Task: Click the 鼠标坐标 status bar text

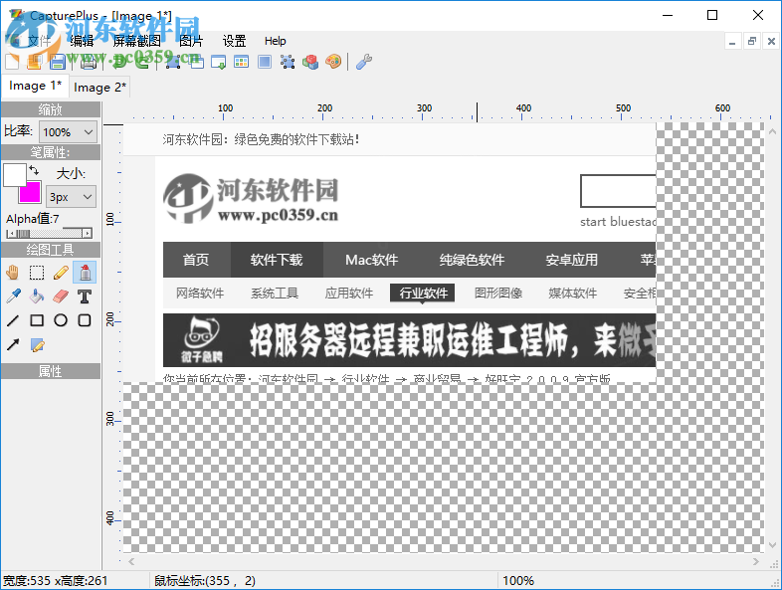Action: 205,580
